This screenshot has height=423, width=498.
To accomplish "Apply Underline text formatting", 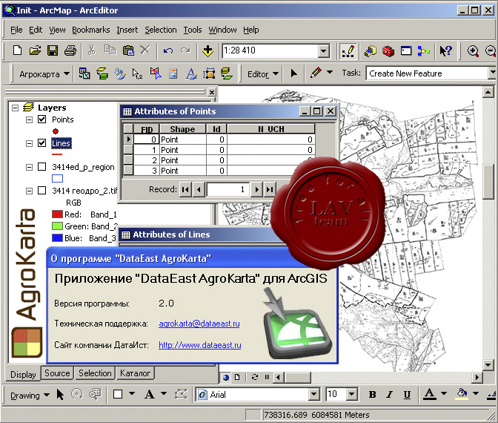I will point(407,395).
